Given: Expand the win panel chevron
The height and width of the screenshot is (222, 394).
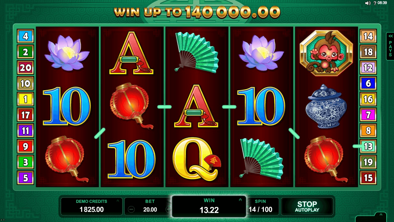Looking at the screenshot, I should click(x=240, y=200).
